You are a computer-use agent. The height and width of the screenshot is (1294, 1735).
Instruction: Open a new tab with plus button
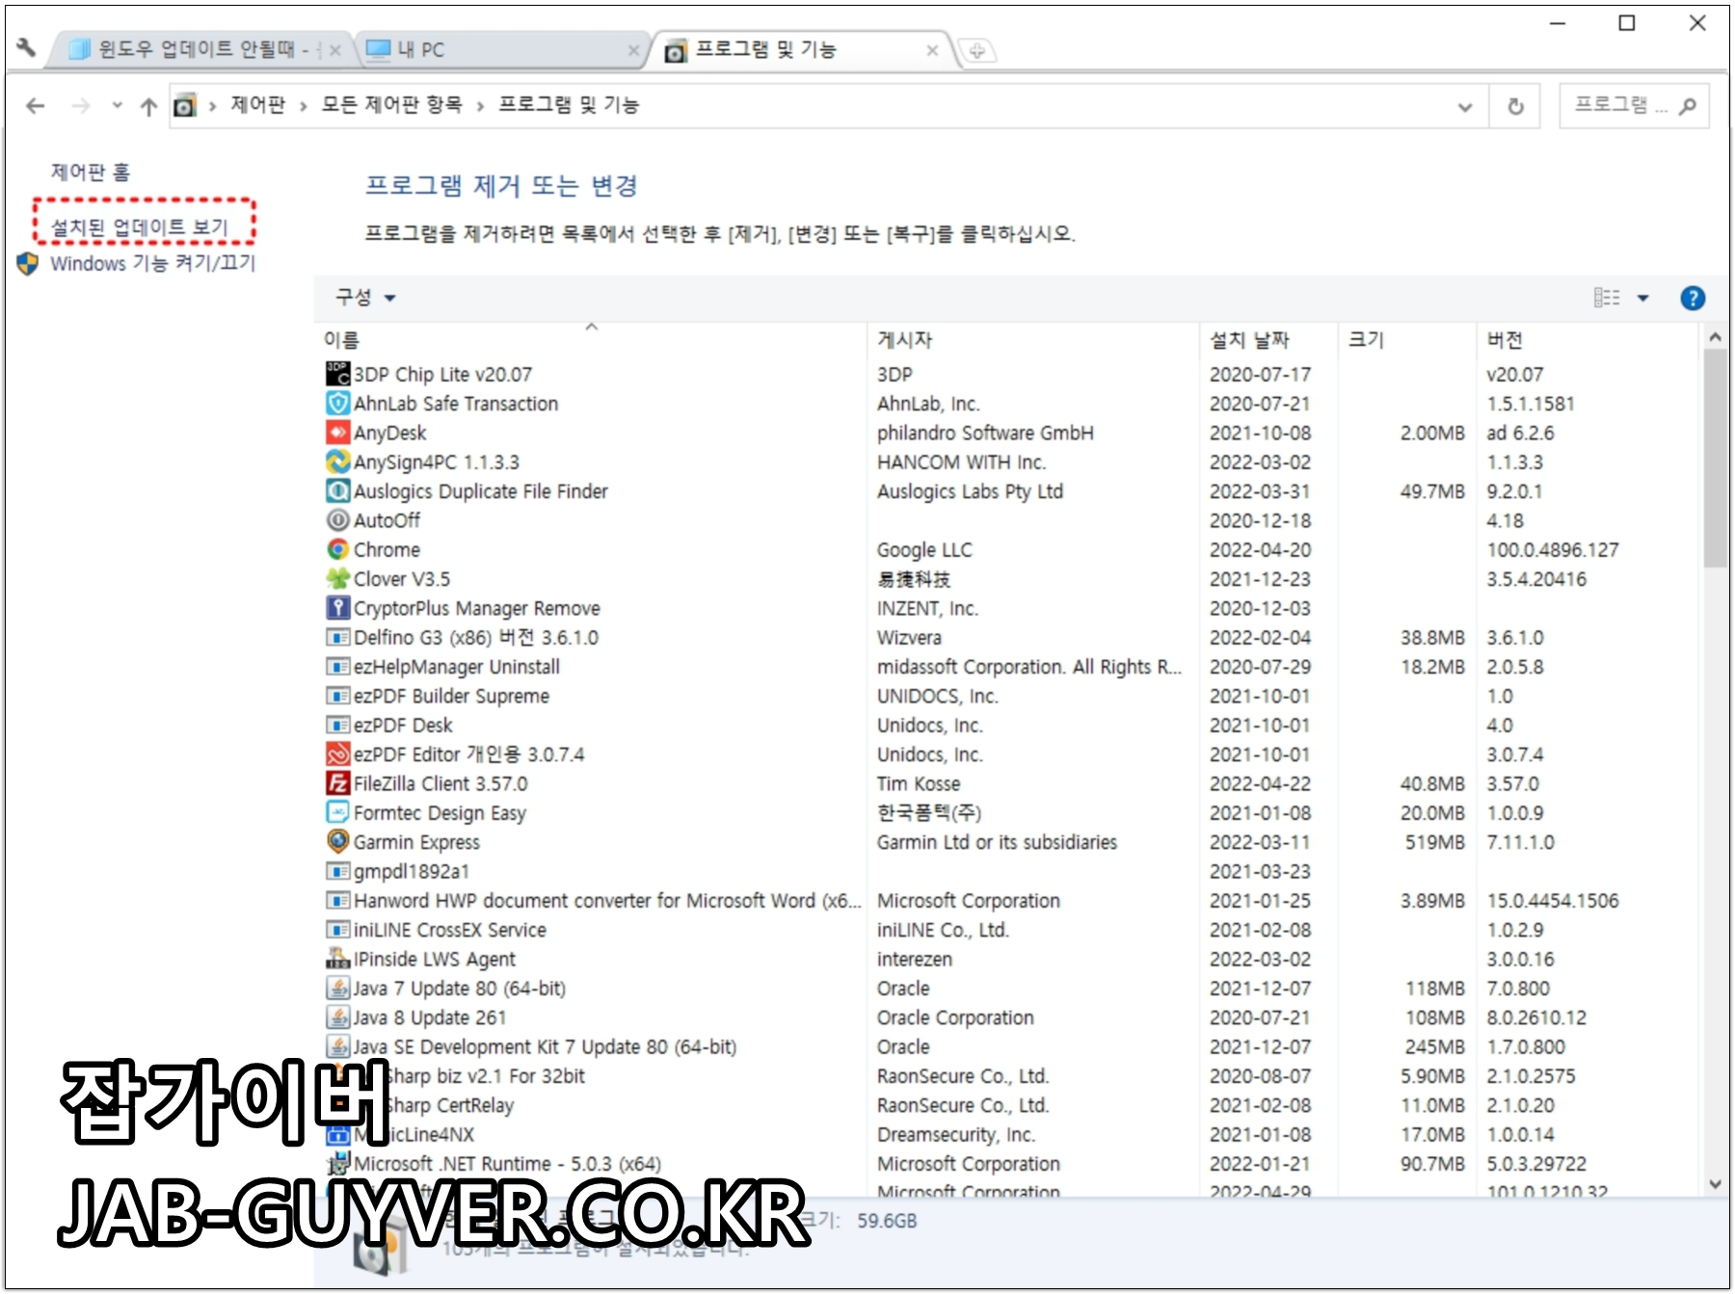coord(976,51)
